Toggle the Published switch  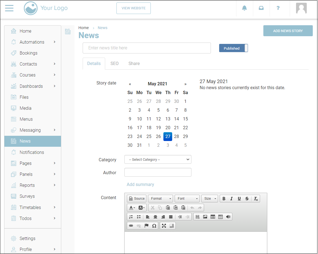233,48
